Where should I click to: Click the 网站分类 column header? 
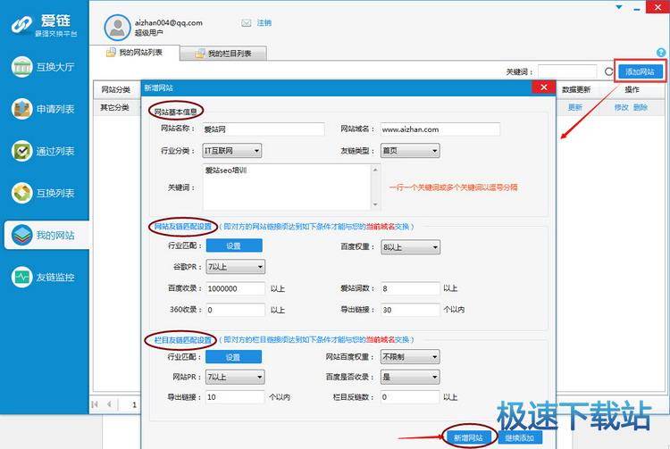[116, 89]
